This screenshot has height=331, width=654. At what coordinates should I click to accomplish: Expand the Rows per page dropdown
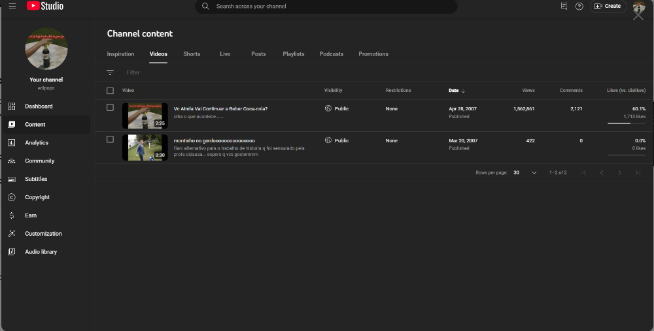(525, 172)
